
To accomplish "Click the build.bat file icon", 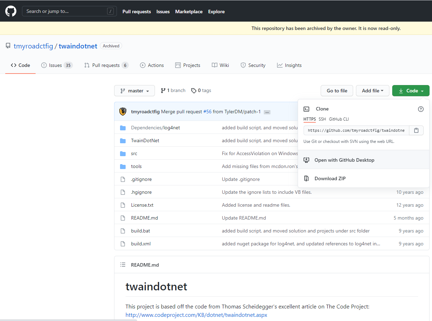I will pos(123,231).
